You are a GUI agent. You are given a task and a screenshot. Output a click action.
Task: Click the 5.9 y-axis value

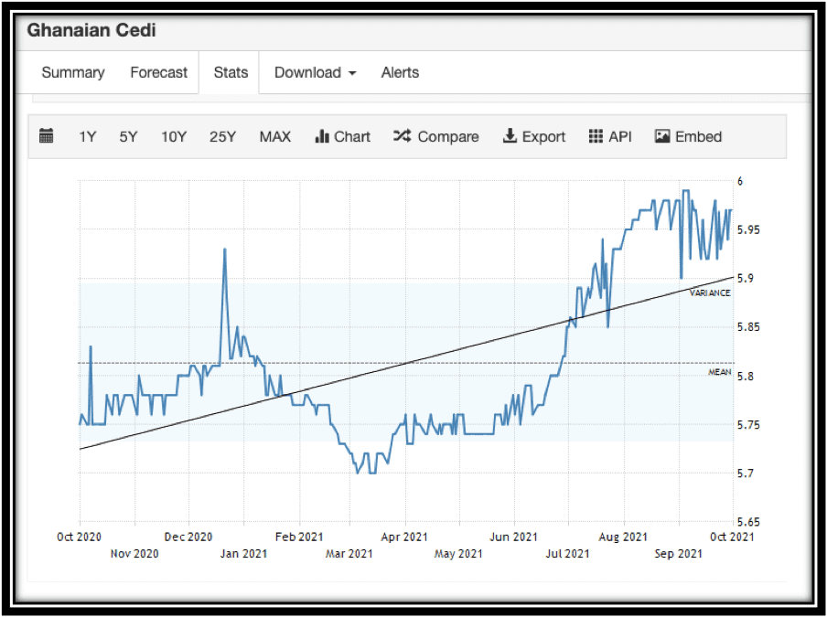(744, 278)
